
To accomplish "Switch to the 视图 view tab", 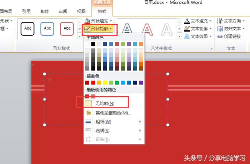I will tap(81, 11).
